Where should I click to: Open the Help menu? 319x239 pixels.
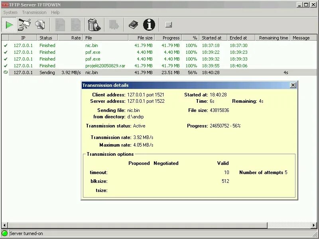pyautogui.click(x=55, y=12)
